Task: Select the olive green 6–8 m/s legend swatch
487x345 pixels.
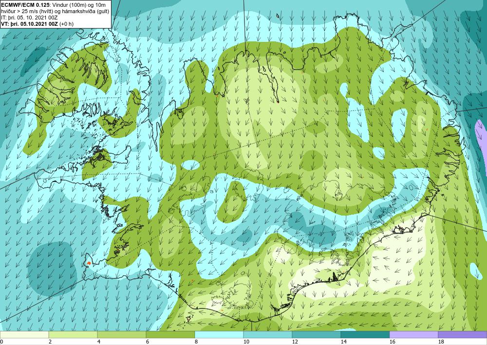Action: [170, 335]
